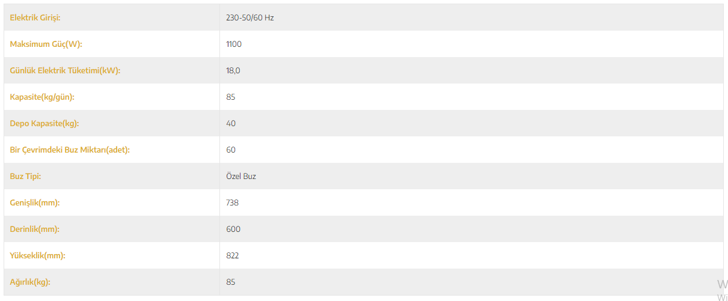
Task: Click the Derinlik(mm) label
Action: pyautogui.click(x=35, y=230)
